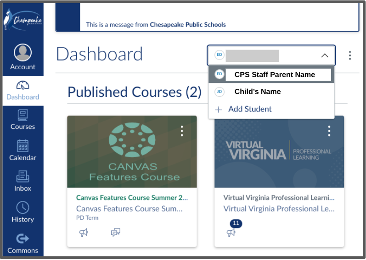Open Commons from the sidebar
This screenshot has width=366, height=260.
click(x=23, y=243)
